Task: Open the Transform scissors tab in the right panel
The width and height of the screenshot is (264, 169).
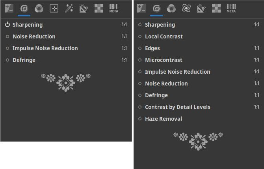Action: pyautogui.click(x=201, y=8)
